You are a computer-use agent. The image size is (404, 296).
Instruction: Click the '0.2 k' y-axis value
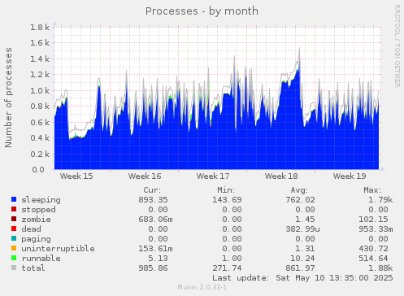coord(40,154)
